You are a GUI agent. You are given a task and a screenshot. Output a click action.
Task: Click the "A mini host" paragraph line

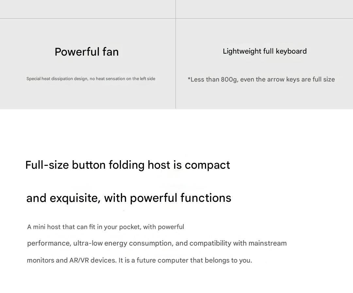pos(105,227)
